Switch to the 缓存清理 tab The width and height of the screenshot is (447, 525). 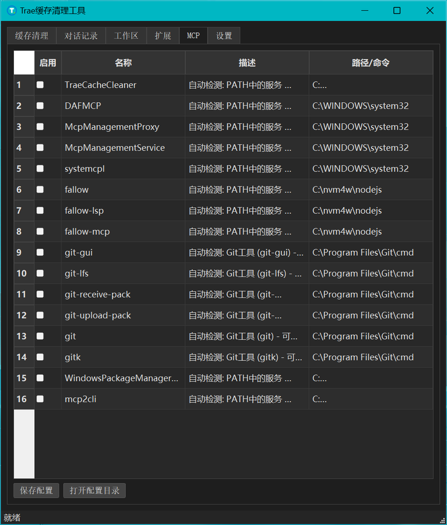point(31,36)
